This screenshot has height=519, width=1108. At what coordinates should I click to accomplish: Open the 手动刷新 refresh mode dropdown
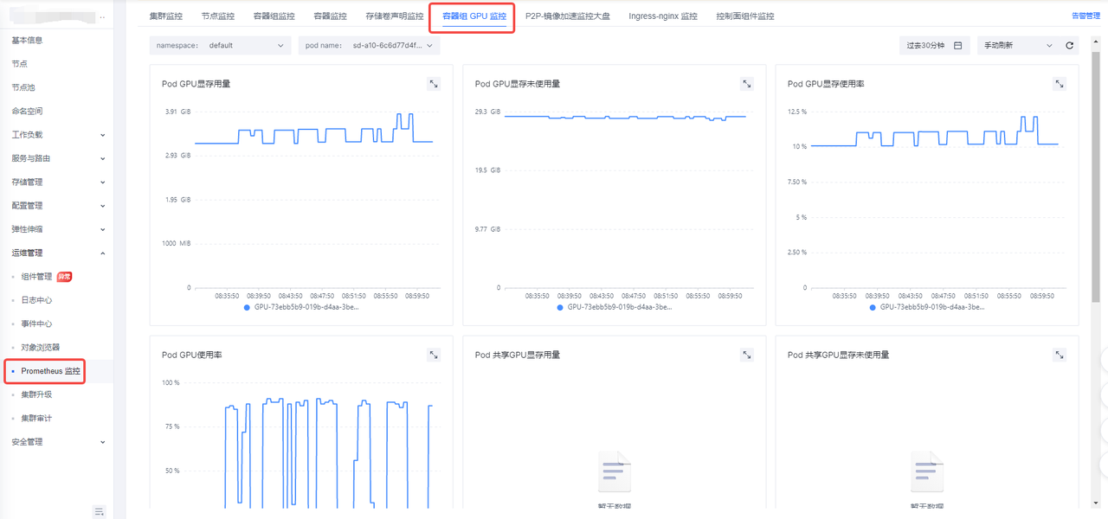[1017, 46]
